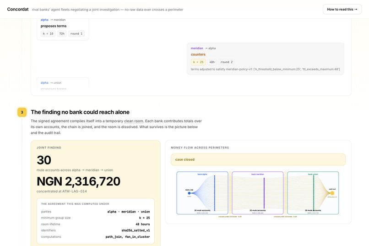Select the "k = 10" term chip

click(x=48, y=33)
